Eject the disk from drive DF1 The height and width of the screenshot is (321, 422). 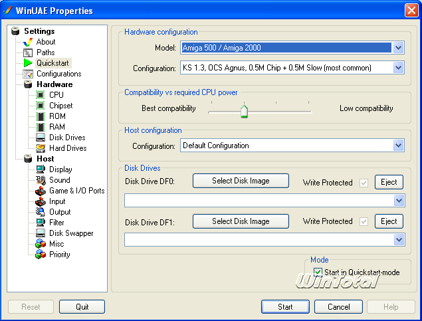pos(389,221)
